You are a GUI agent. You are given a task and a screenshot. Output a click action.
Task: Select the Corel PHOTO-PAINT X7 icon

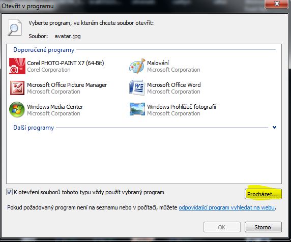17,66
